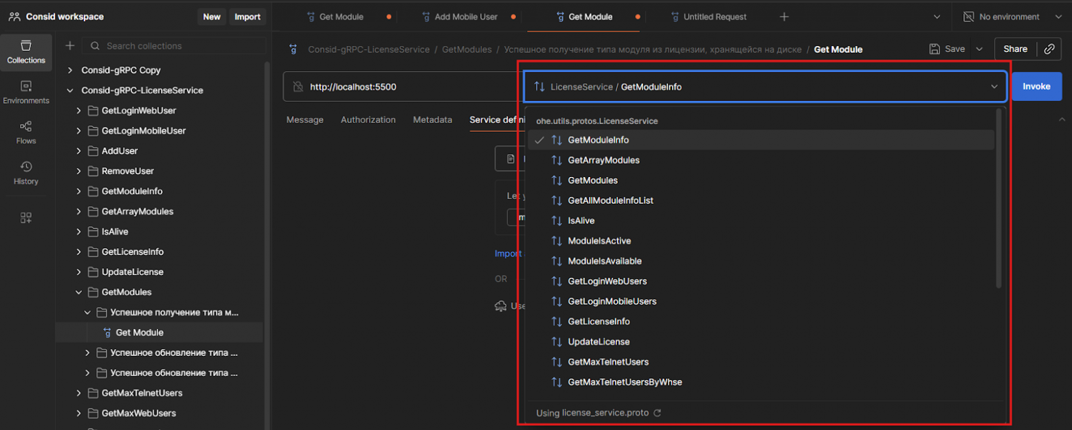This screenshot has width=1072, height=430.
Task: Collapse the method selector dropdown chevron
Action: coord(994,87)
